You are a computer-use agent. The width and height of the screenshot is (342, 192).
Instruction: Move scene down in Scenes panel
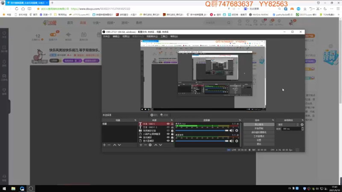point(119,145)
